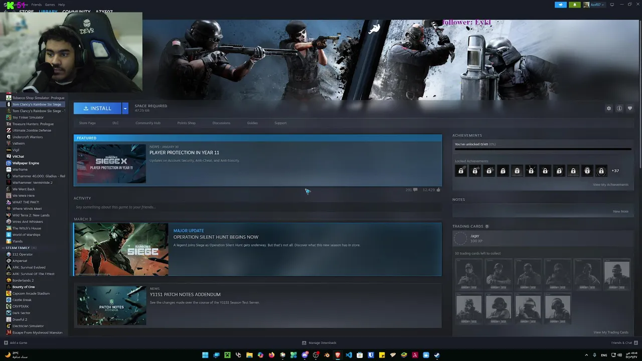The width and height of the screenshot is (642, 361).
Task: Open the DLC tab
Action: pos(115,123)
